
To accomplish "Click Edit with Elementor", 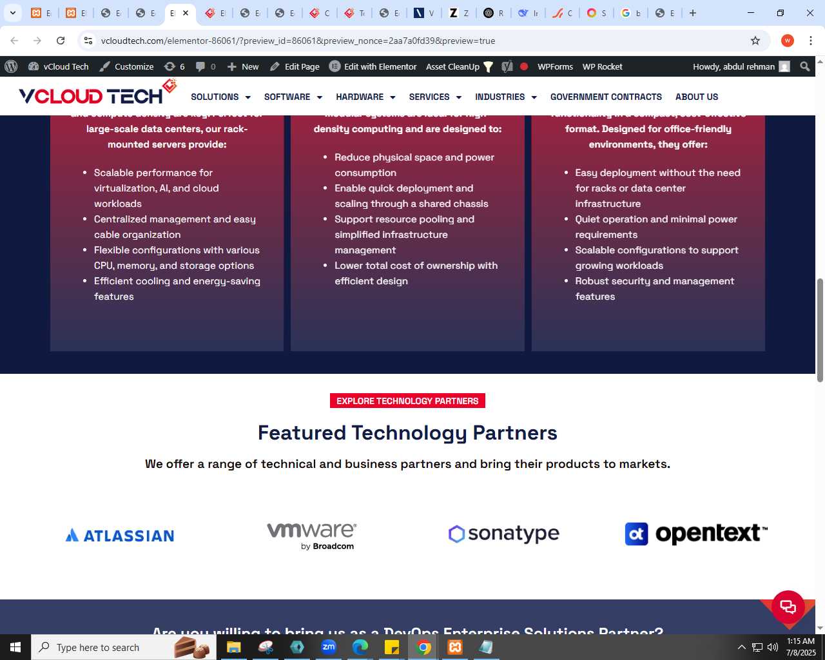I will [x=373, y=66].
